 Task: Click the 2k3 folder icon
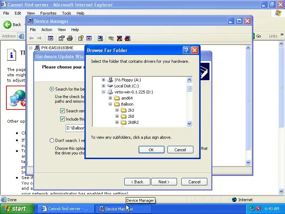124,110
